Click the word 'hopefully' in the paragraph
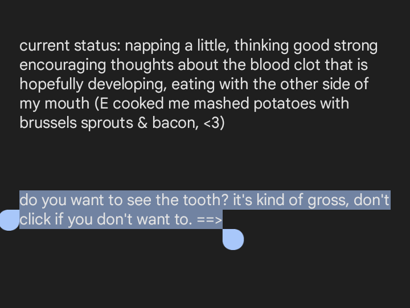 pos(51,84)
